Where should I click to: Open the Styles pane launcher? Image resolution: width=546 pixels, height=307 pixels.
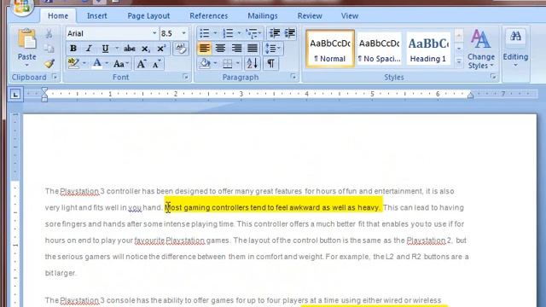click(493, 77)
